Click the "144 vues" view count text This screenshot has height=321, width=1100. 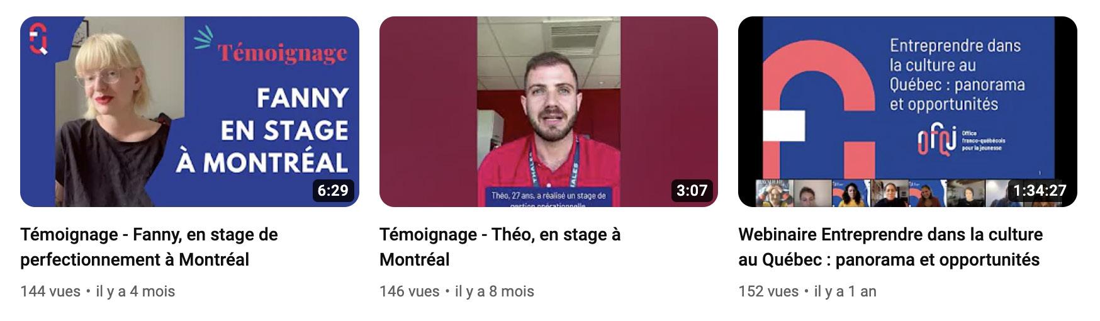click(50, 291)
